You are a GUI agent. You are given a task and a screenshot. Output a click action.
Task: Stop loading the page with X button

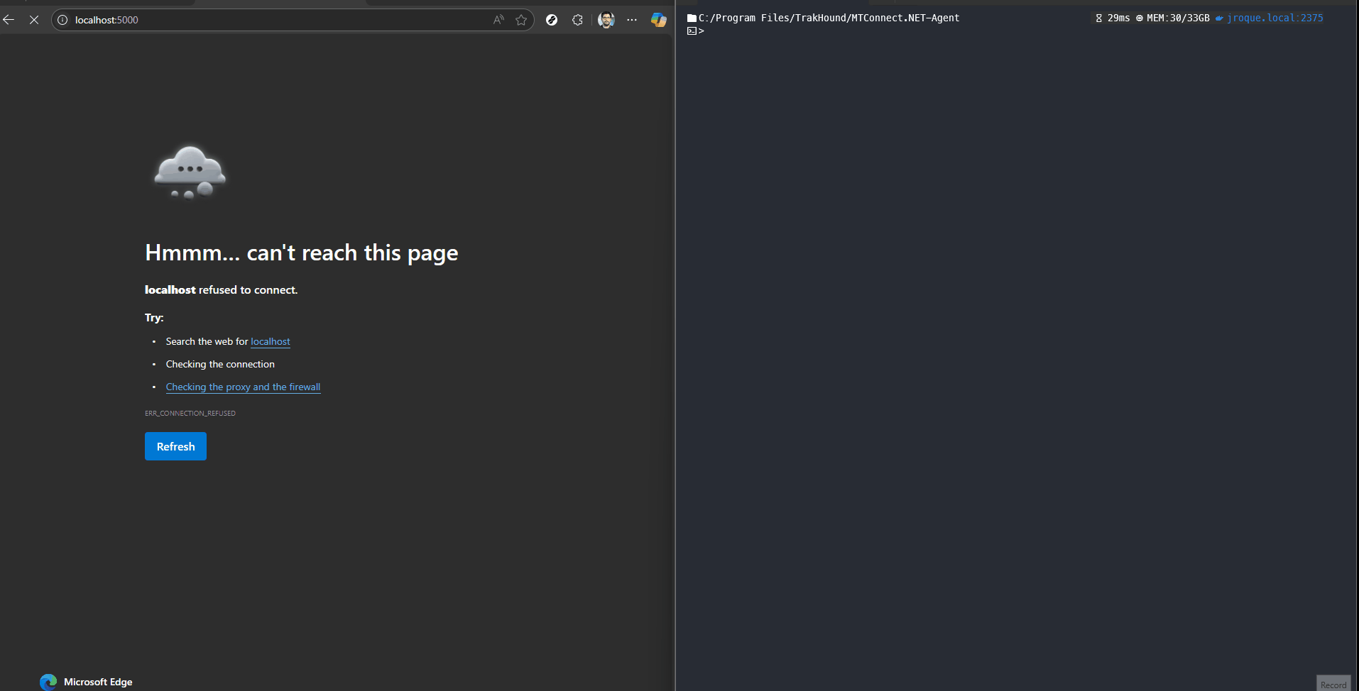point(34,20)
